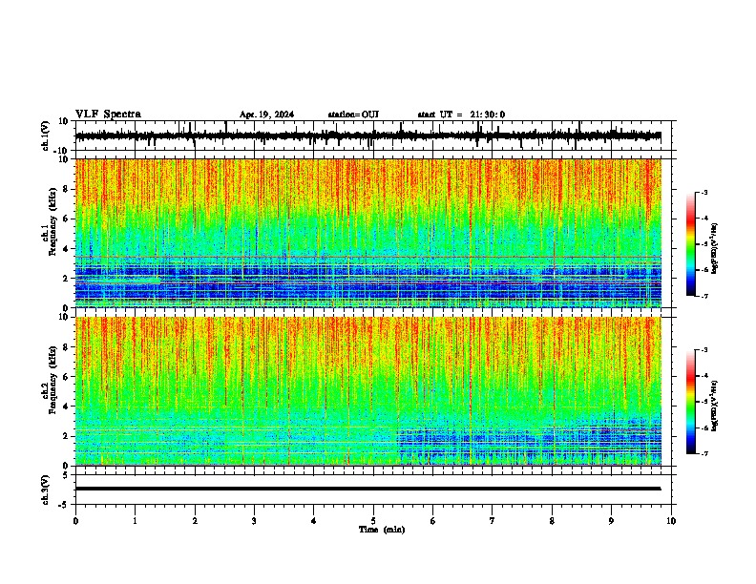Click the "6" tick on the time axis
Image resolution: width=756 pixels, height=584 pixels.
(x=433, y=521)
